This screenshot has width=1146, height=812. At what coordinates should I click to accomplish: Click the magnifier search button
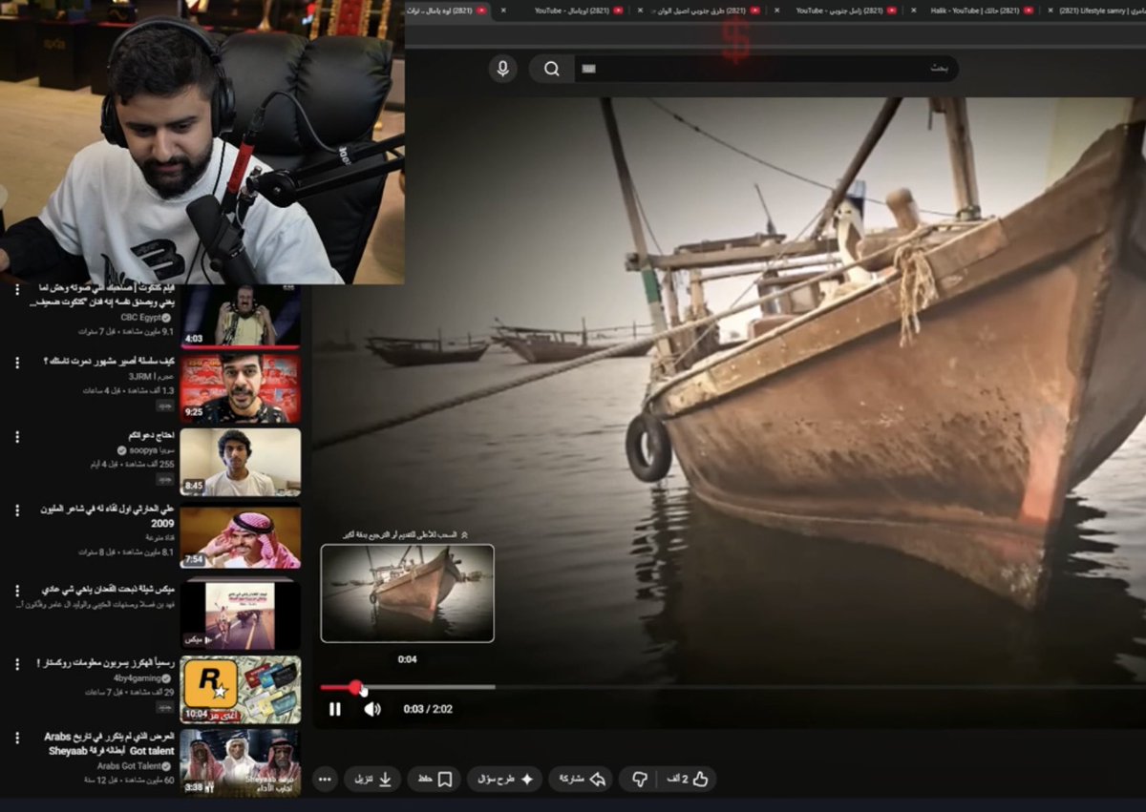point(552,69)
